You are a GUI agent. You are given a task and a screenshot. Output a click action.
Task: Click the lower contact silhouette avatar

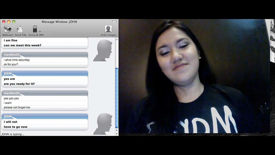pyautogui.click(x=103, y=124)
